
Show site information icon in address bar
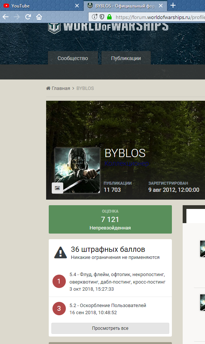[94, 17]
